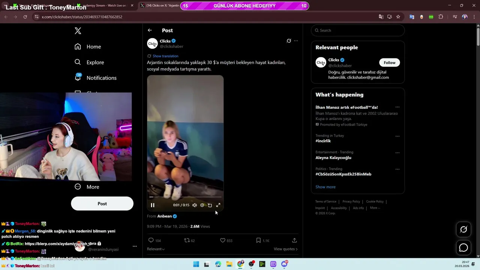The height and width of the screenshot is (270, 480).
Task: Click the white Post button
Action: (102, 204)
